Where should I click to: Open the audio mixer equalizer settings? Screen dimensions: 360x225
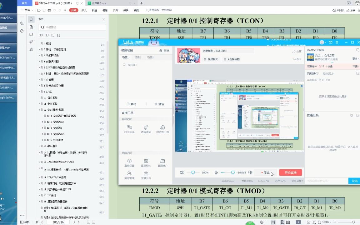pyautogui.click(x=250, y=172)
